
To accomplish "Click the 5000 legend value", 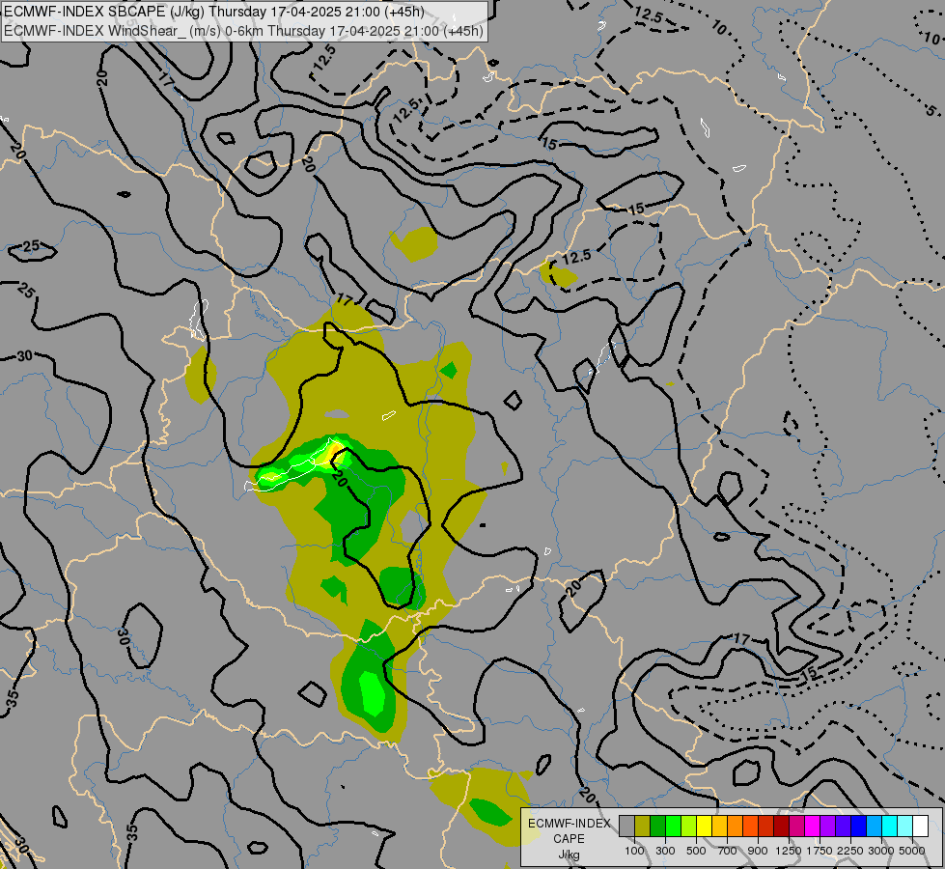I will pyautogui.click(x=912, y=851).
